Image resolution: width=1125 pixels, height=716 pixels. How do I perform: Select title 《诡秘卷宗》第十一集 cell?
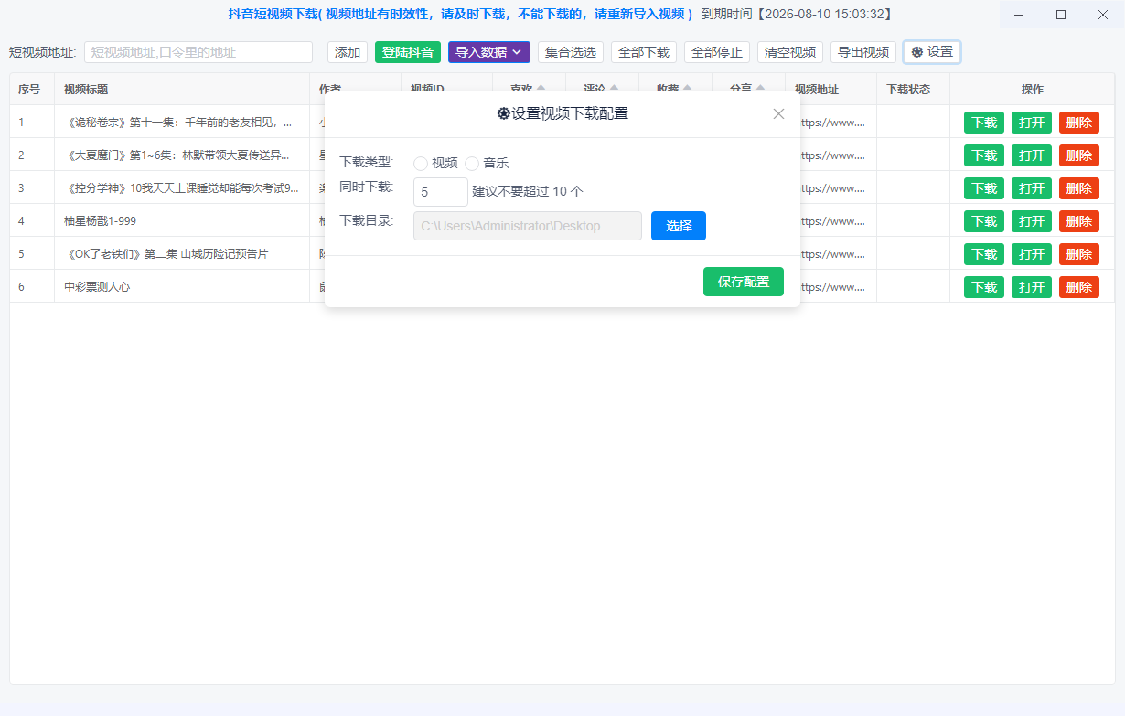click(x=182, y=122)
